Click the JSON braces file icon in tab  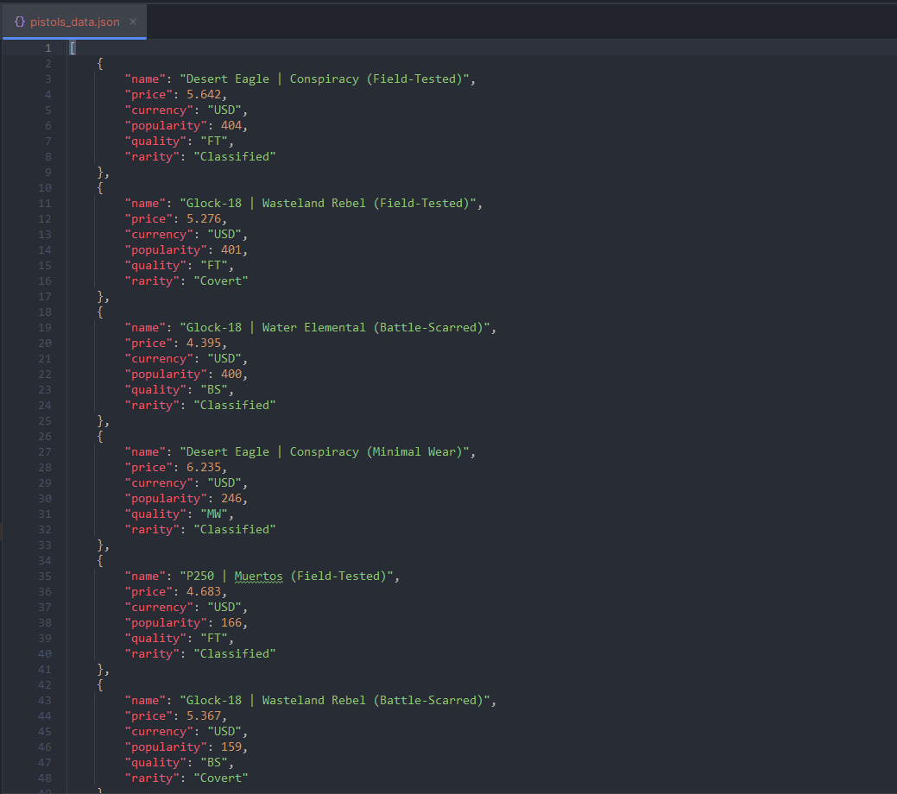[x=20, y=22]
